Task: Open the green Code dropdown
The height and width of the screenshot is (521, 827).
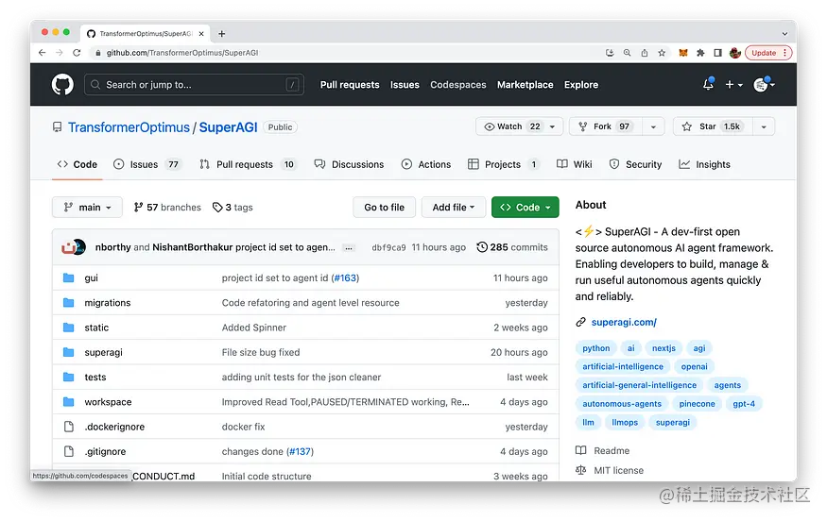Action: click(525, 207)
